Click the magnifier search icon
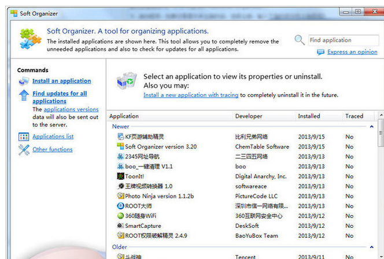The image size is (384, 259). point(300,40)
